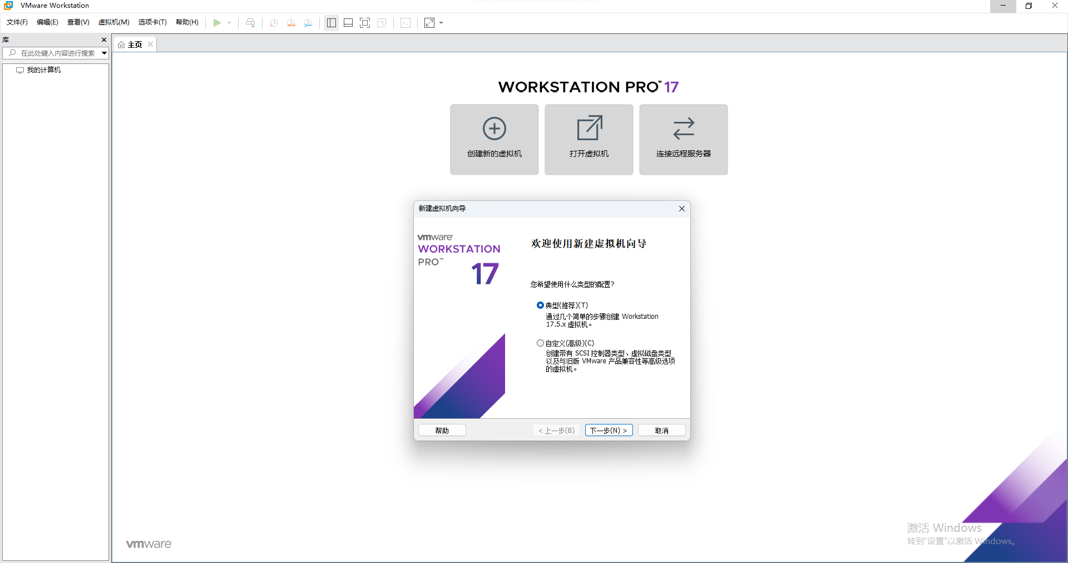Click the 取消 button in wizard
Image resolution: width=1068 pixels, height=563 pixels.
point(662,431)
